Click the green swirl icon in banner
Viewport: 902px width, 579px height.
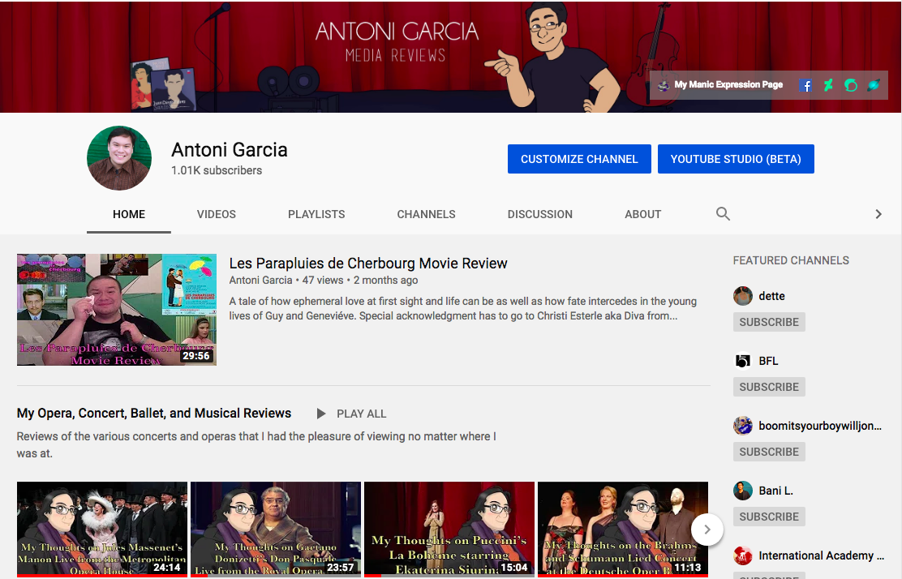(x=851, y=85)
